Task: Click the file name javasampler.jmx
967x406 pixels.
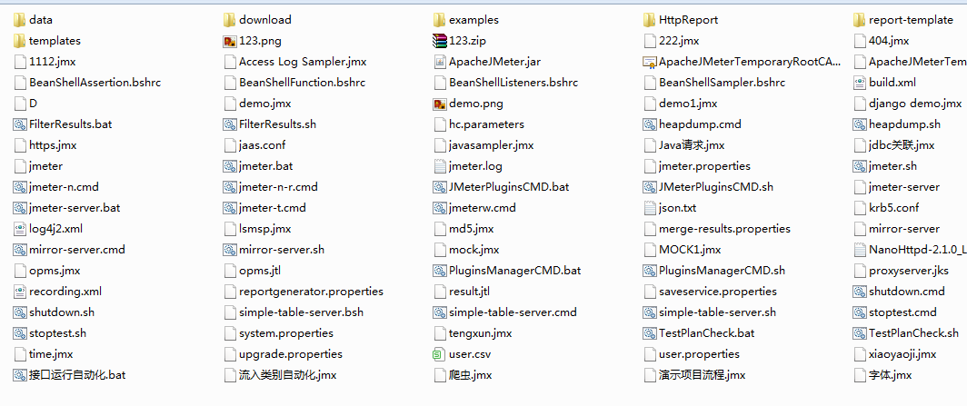Action: pos(492,145)
